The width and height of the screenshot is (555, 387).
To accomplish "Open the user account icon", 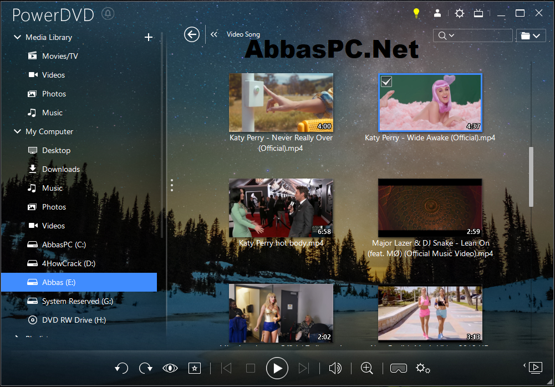I will (x=437, y=13).
